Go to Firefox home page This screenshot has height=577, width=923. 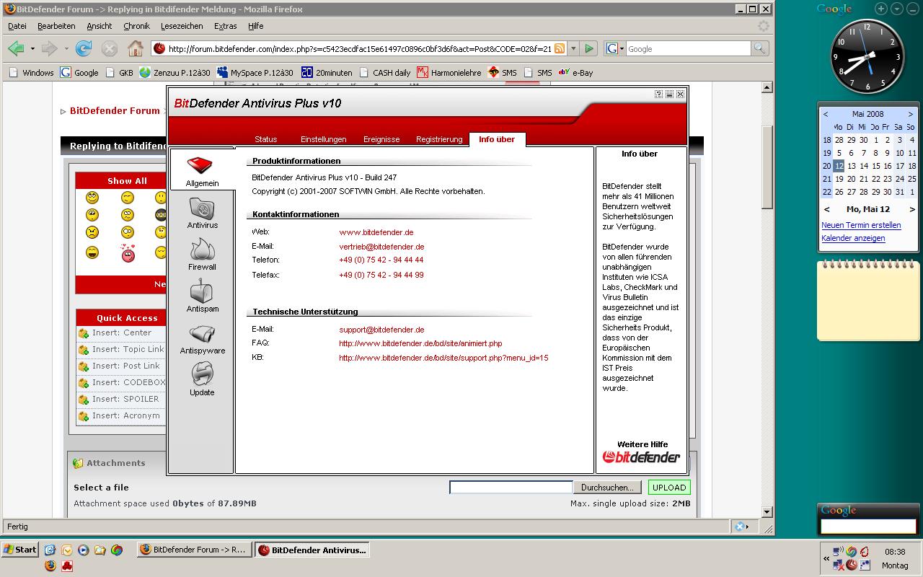tap(135, 48)
